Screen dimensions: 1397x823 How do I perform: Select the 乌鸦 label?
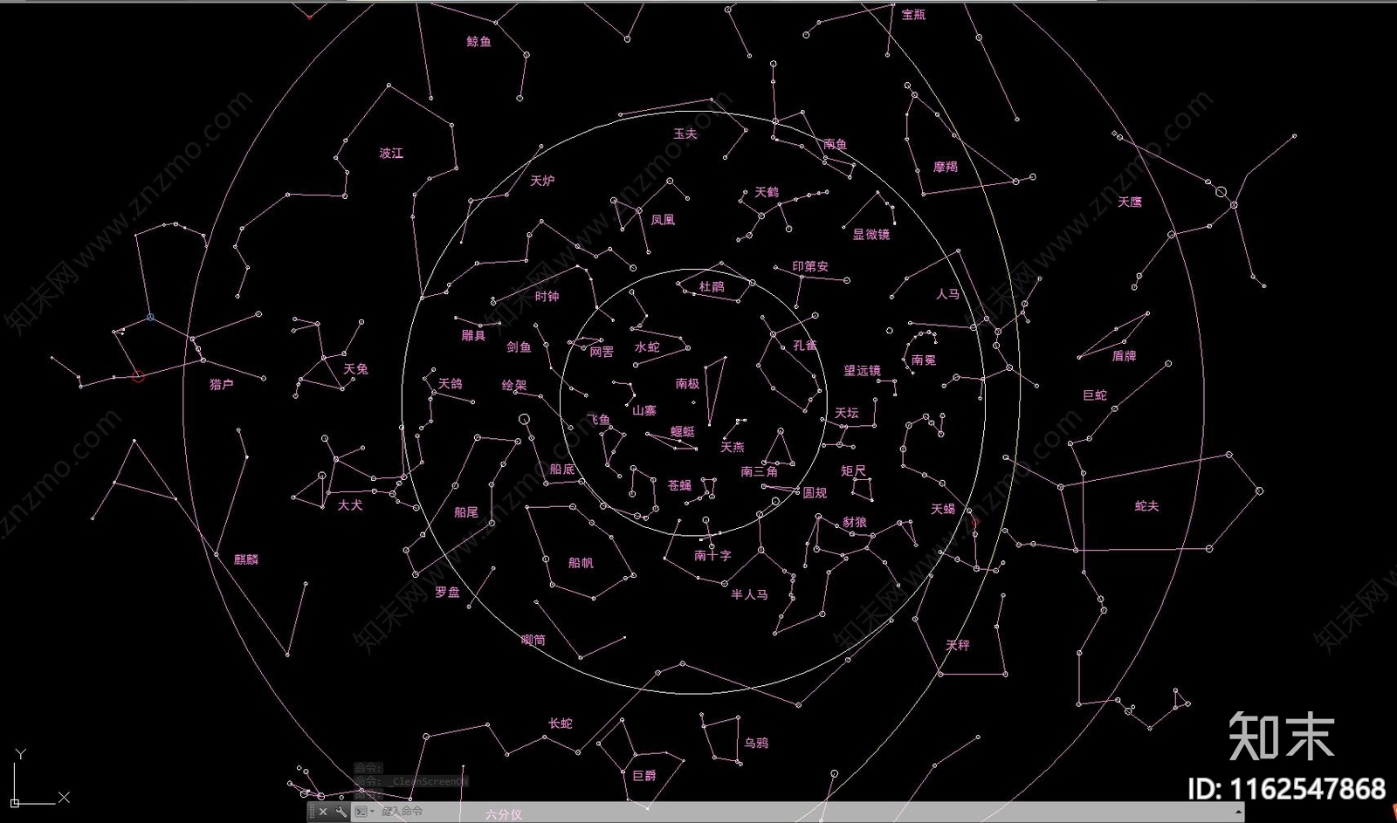[x=756, y=744]
